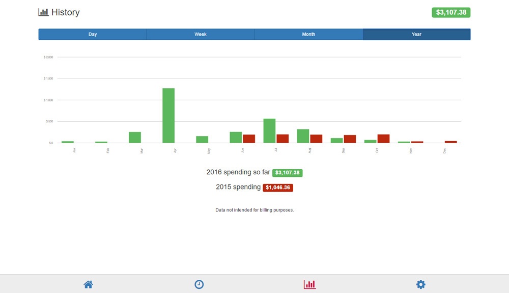
Task: Click the red December bar
Action: click(450, 142)
